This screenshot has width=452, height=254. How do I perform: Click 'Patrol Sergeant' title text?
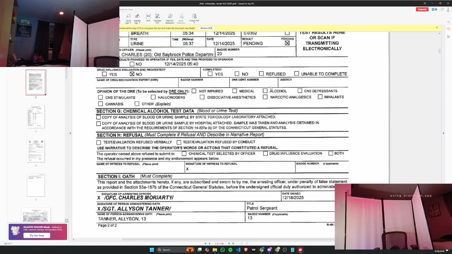tap(262, 208)
